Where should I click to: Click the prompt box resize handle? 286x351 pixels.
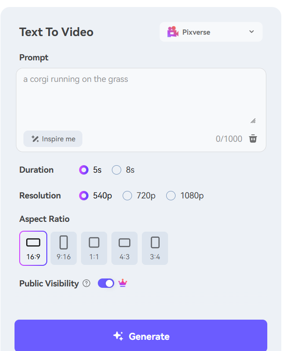click(253, 121)
